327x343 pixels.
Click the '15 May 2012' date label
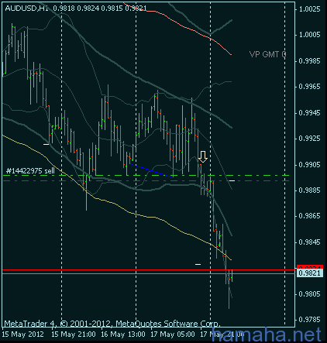pyautogui.click(x=22, y=334)
